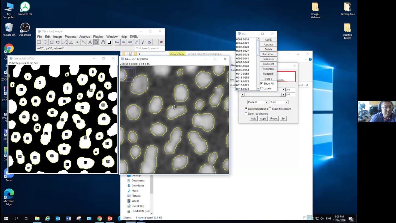Select the Multi-point tool

[x=77, y=42]
